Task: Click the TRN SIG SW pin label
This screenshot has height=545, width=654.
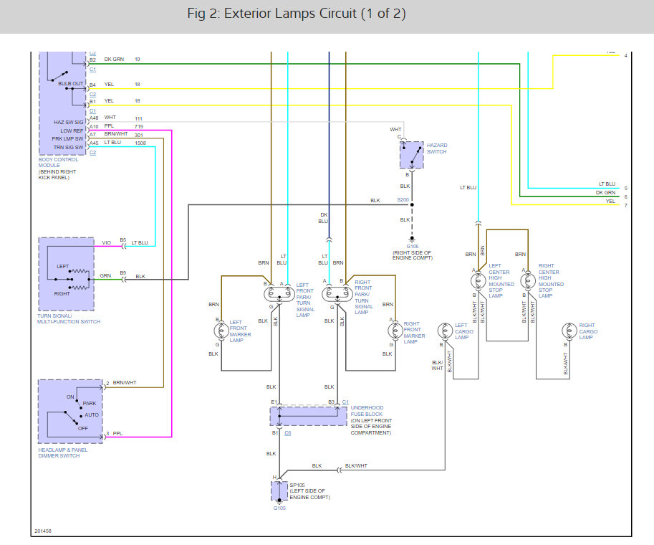Action: [68, 148]
